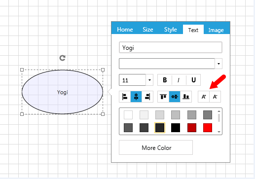Image resolution: width=255 pixels, height=179 pixels.
Task: Align text to the top
Action: click(x=163, y=97)
